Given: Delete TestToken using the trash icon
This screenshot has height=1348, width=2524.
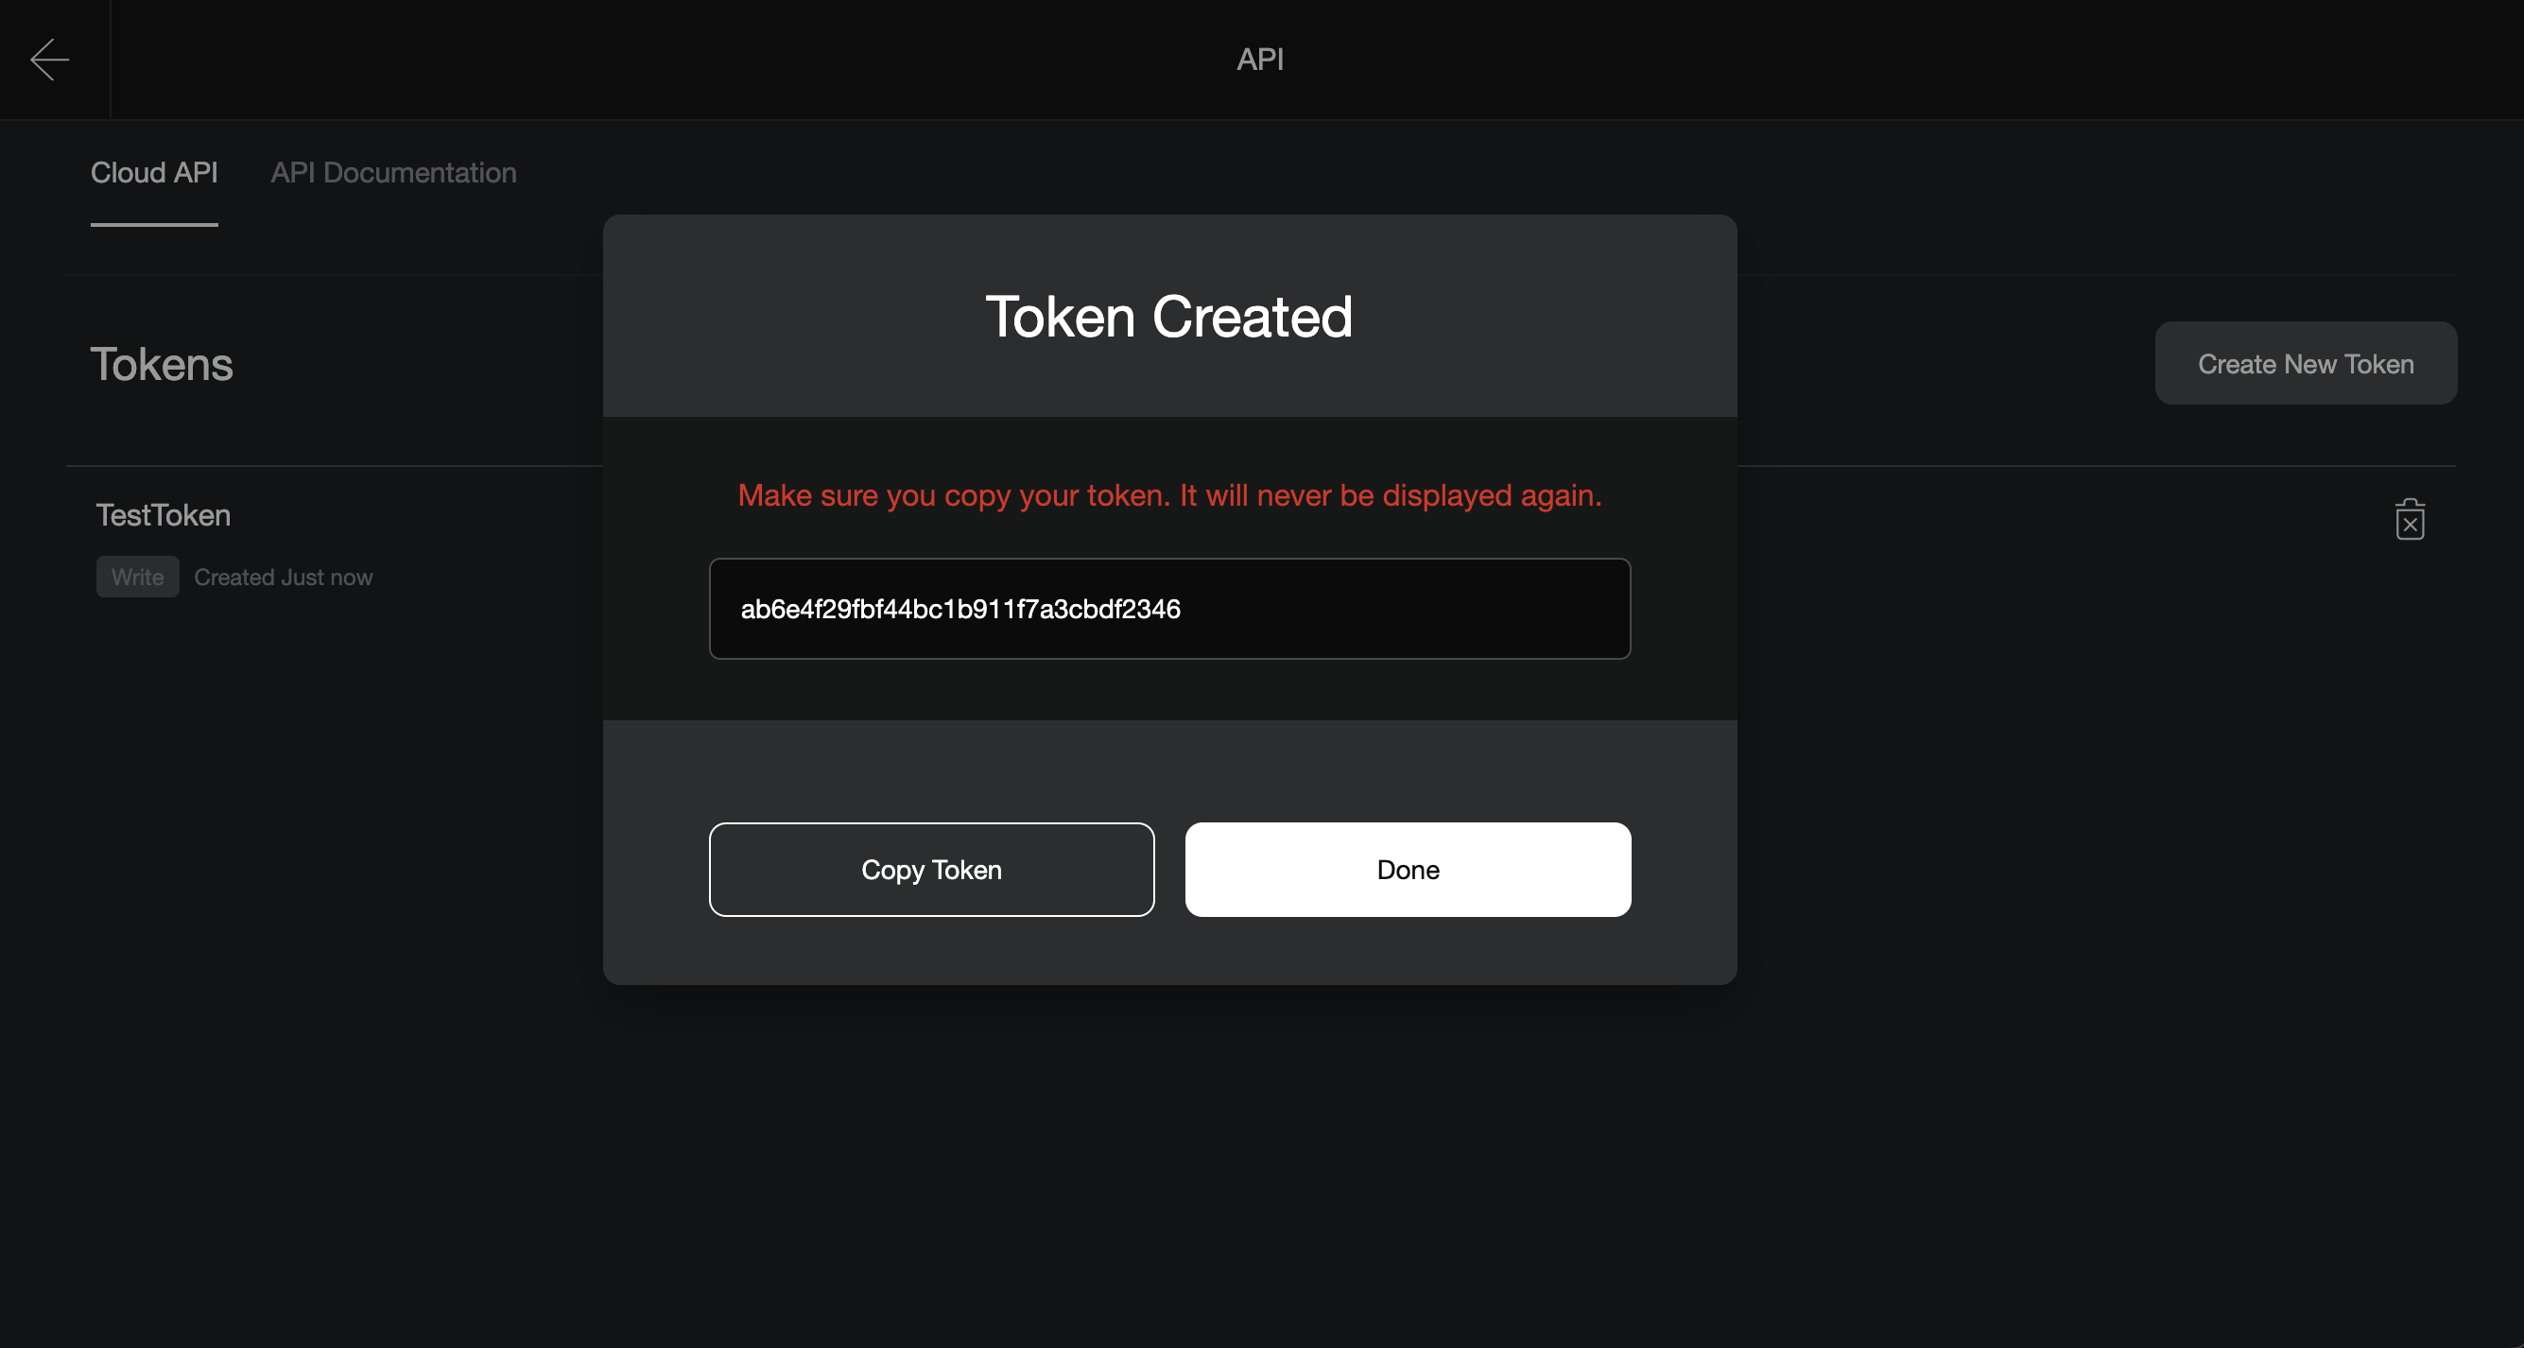Looking at the screenshot, I should click(2410, 520).
